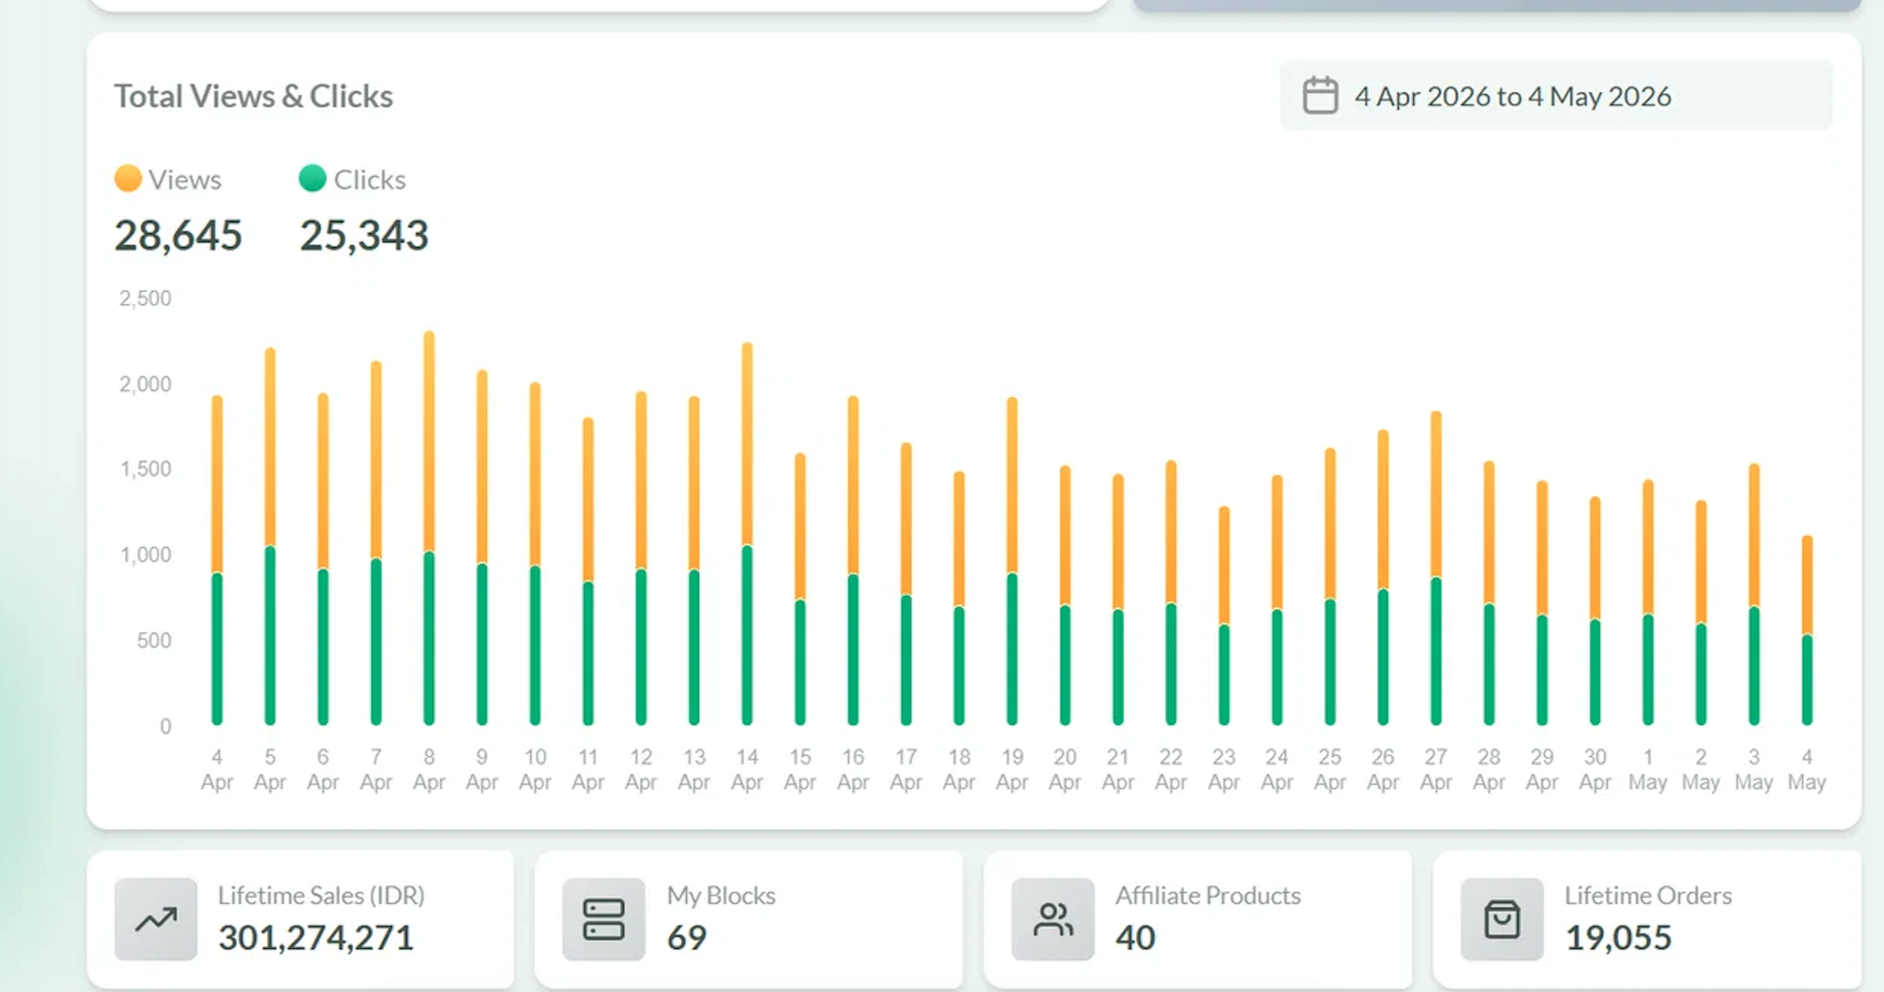This screenshot has height=992, width=1884.
Task: Click the 500 y-axis label
Action: (154, 641)
